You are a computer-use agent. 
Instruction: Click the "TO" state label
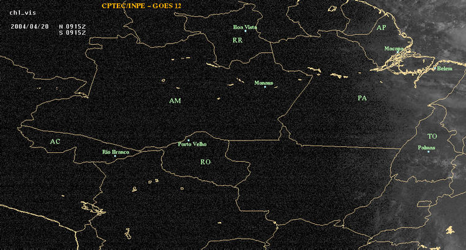pos(432,136)
